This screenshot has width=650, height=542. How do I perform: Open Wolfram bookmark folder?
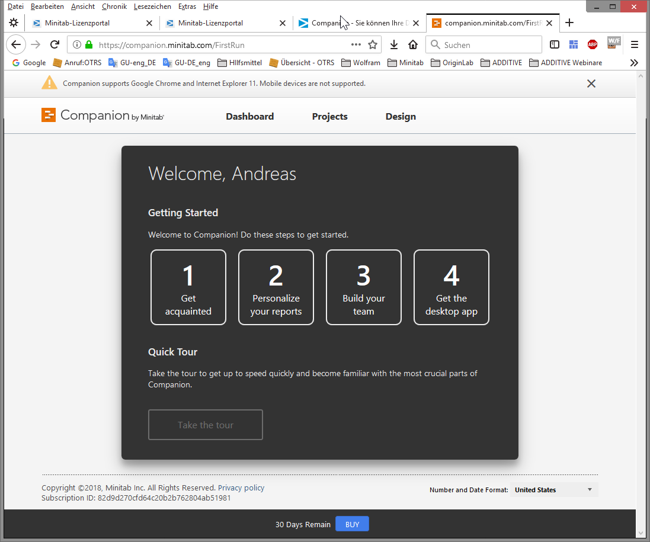point(361,63)
